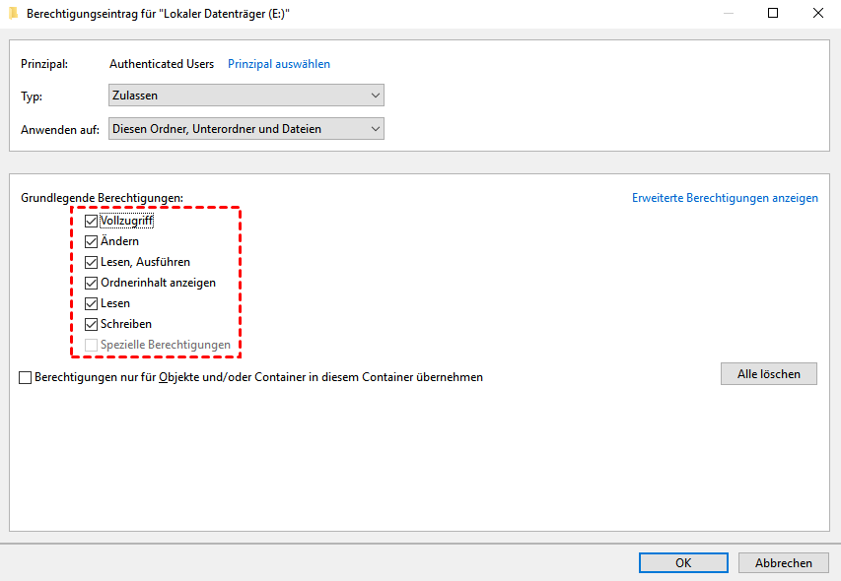
Task: Click the Spezielle Berechtigungen checkbox
Action: click(92, 345)
